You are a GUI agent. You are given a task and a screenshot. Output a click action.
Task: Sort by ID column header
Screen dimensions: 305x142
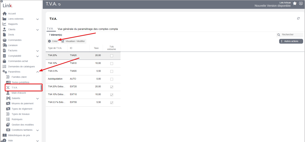pyautogui.click(x=79, y=48)
